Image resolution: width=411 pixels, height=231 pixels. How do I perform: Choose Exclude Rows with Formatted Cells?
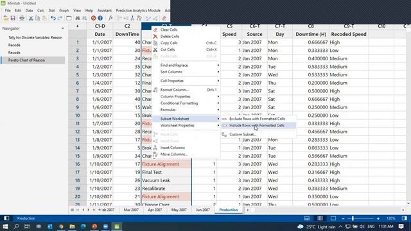pyautogui.click(x=258, y=119)
